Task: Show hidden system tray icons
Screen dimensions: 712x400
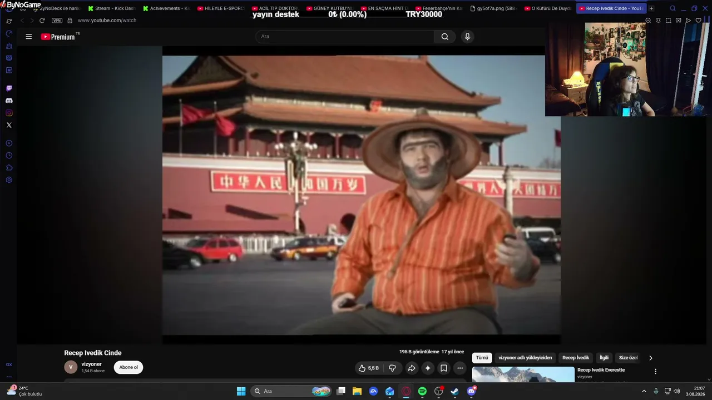Action: (644, 391)
